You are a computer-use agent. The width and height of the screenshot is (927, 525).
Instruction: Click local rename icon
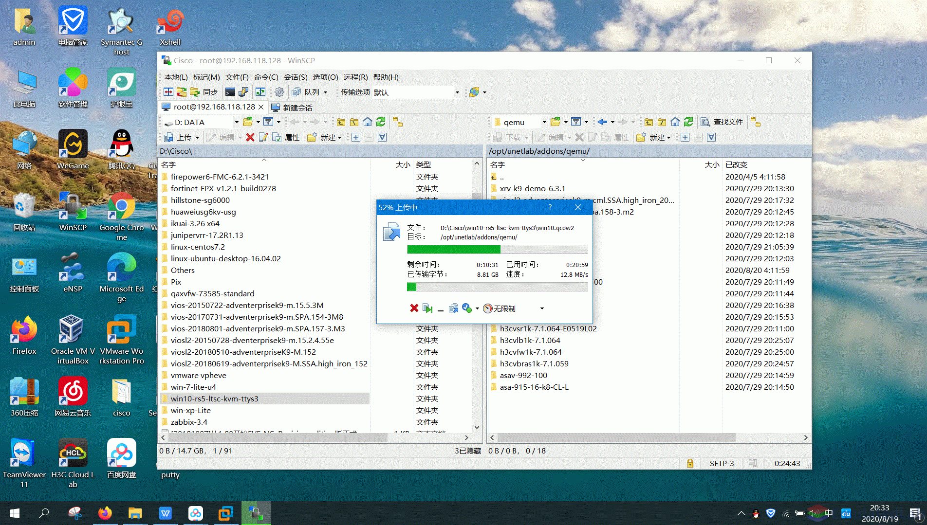(x=263, y=138)
